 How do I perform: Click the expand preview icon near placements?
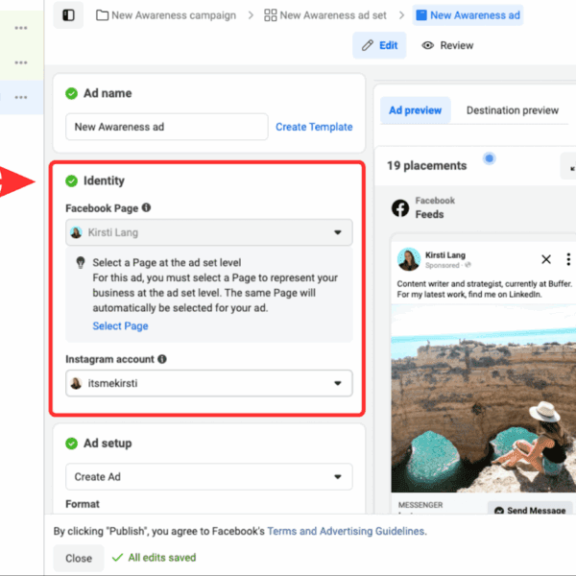click(x=568, y=166)
